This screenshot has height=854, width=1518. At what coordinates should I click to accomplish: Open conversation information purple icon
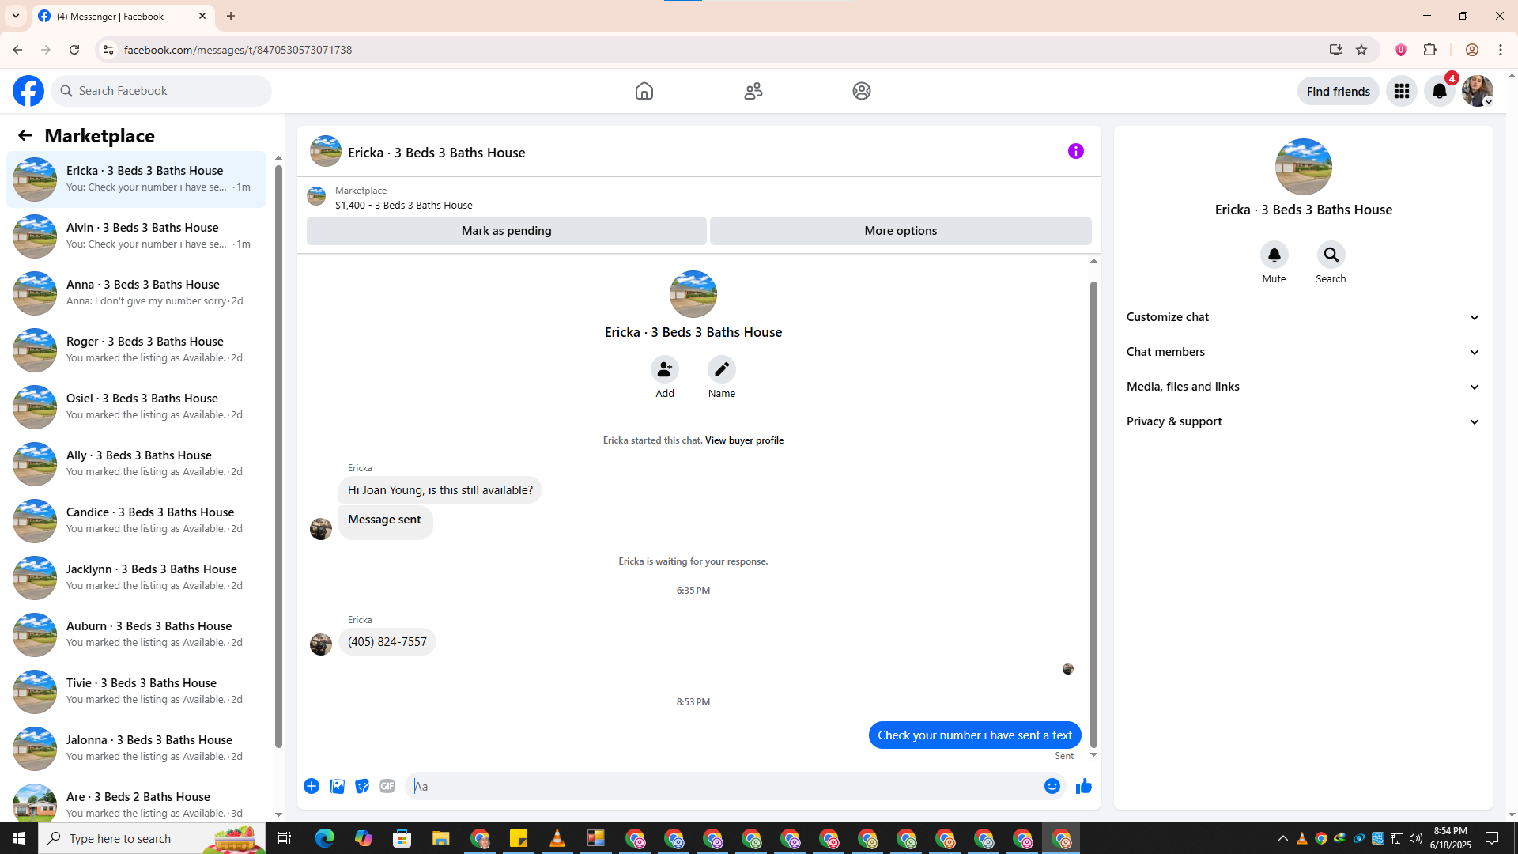click(x=1076, y=151)
